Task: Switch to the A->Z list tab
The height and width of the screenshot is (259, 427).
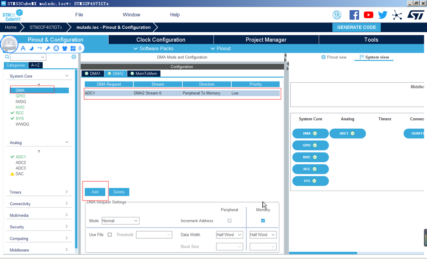Action: pyautogui.click(x=35, y=65)
